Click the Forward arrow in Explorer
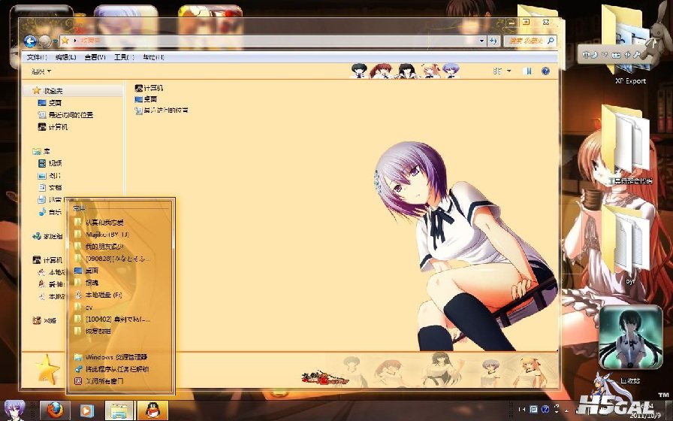The image size is (673, 421). point(44,41)
